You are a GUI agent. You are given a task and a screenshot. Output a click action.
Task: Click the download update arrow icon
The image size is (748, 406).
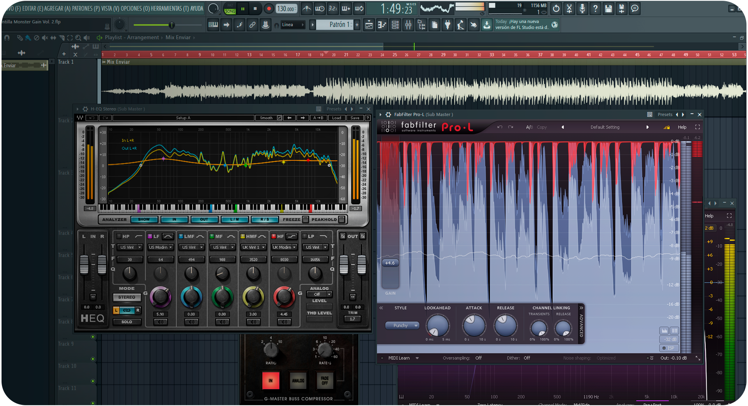(487, 25)
